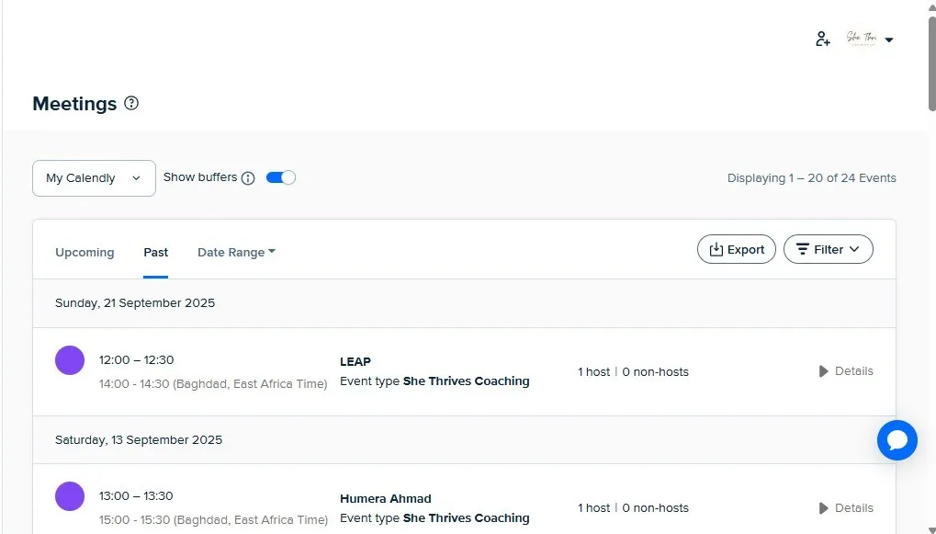Image resolution: width=936 pixels, height=534 pixels.
Task: Click the Meetings help question-mark icon
Action: point(131,104)
